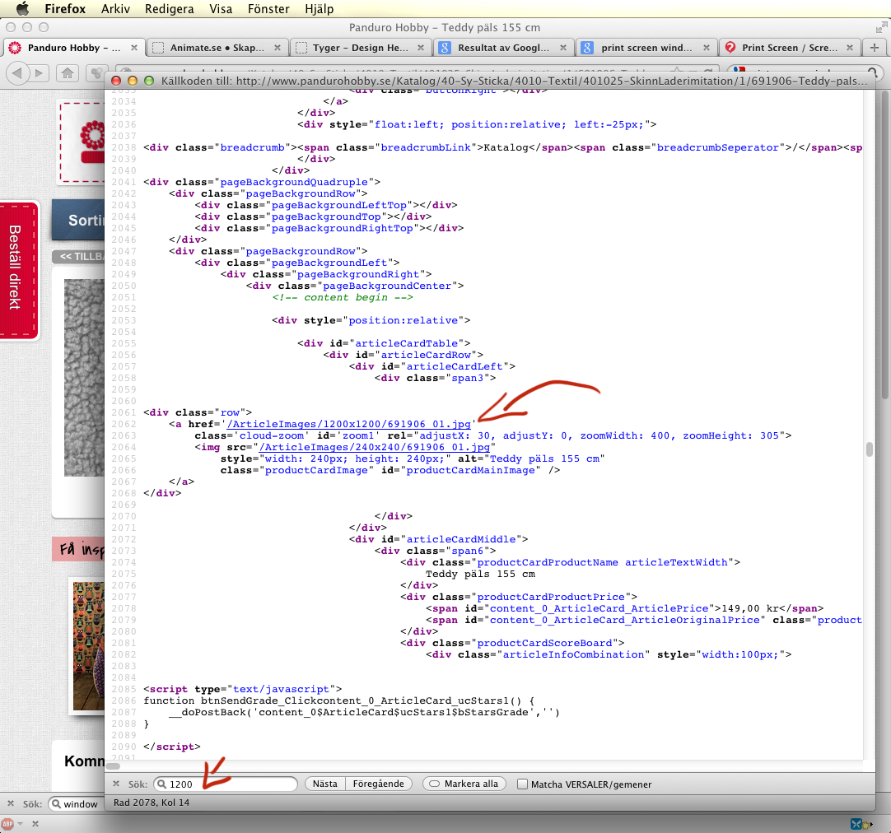Viewport: 891px width, 833px height.
Task: Click the Panduro Hobby logo
Action: coord(83,142)
